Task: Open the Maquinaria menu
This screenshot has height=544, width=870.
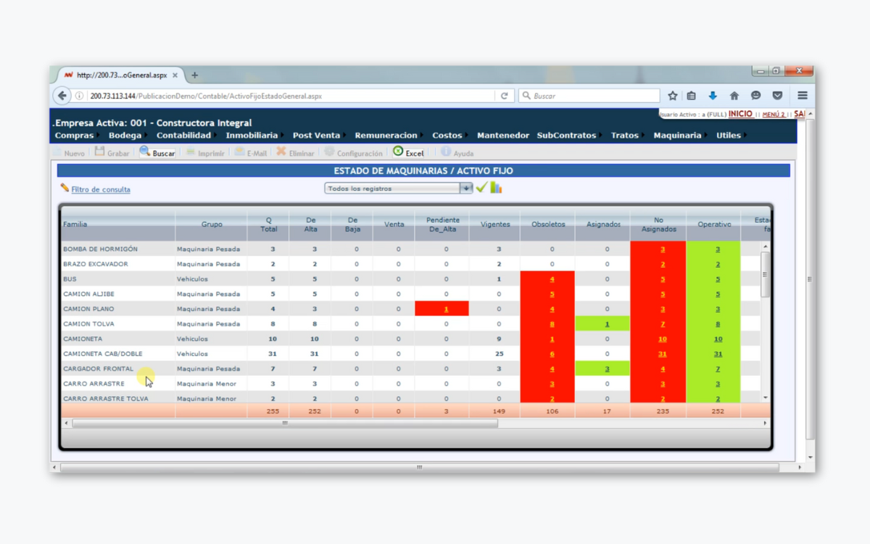Action: click(x=677, y=136)
